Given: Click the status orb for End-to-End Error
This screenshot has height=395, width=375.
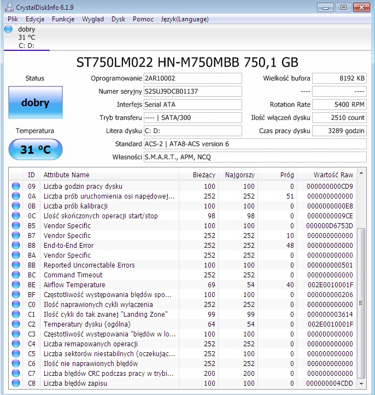Looking at the screenshot, I should tap(16, 245).
